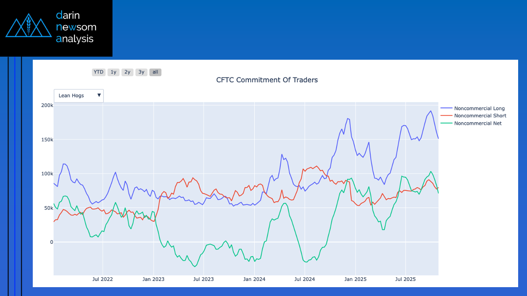Click the blue legend line swatch
Viewport: 527px width, 296px height.
click(446, 108)
